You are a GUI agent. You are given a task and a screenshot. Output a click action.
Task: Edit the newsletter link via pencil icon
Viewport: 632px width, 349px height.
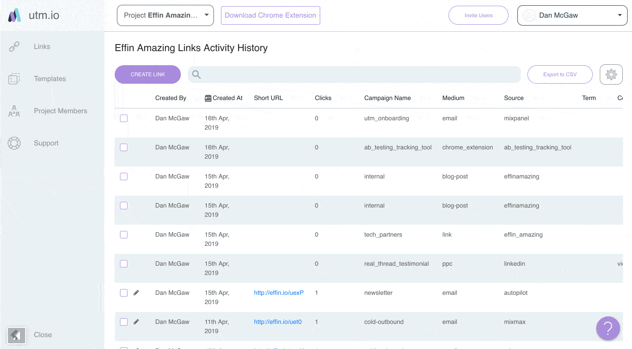tap(136, 293)
